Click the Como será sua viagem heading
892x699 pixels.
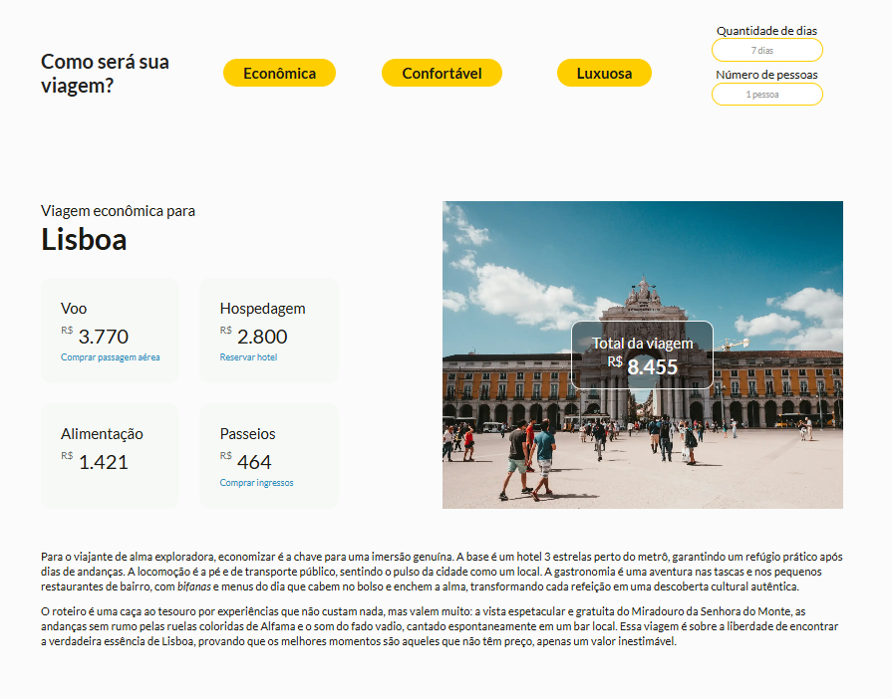coord(104,73)
